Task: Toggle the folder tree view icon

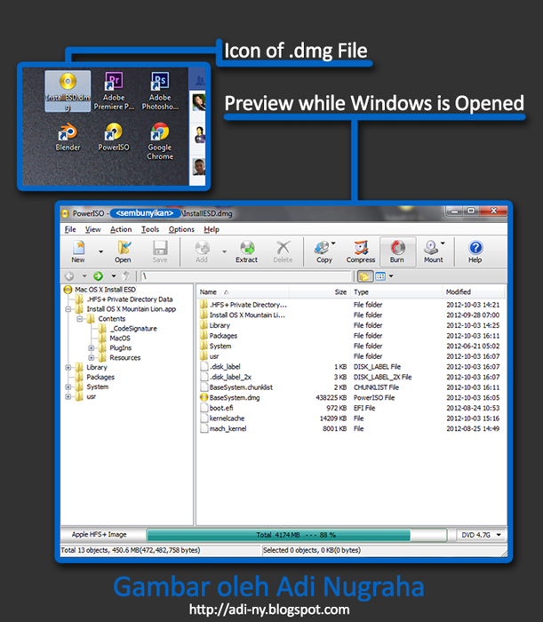Action: (365, 275)
